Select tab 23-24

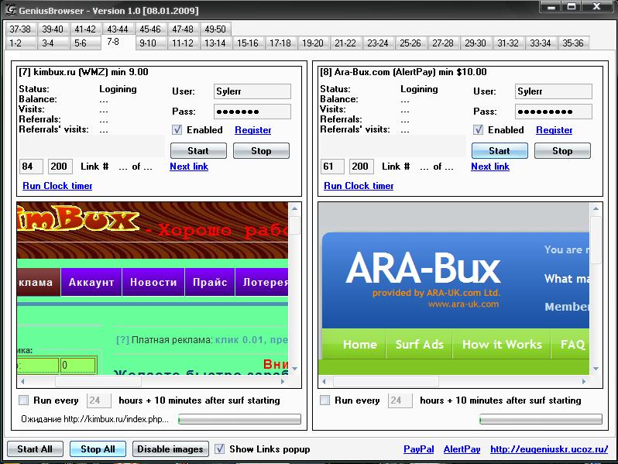point(378,43)
